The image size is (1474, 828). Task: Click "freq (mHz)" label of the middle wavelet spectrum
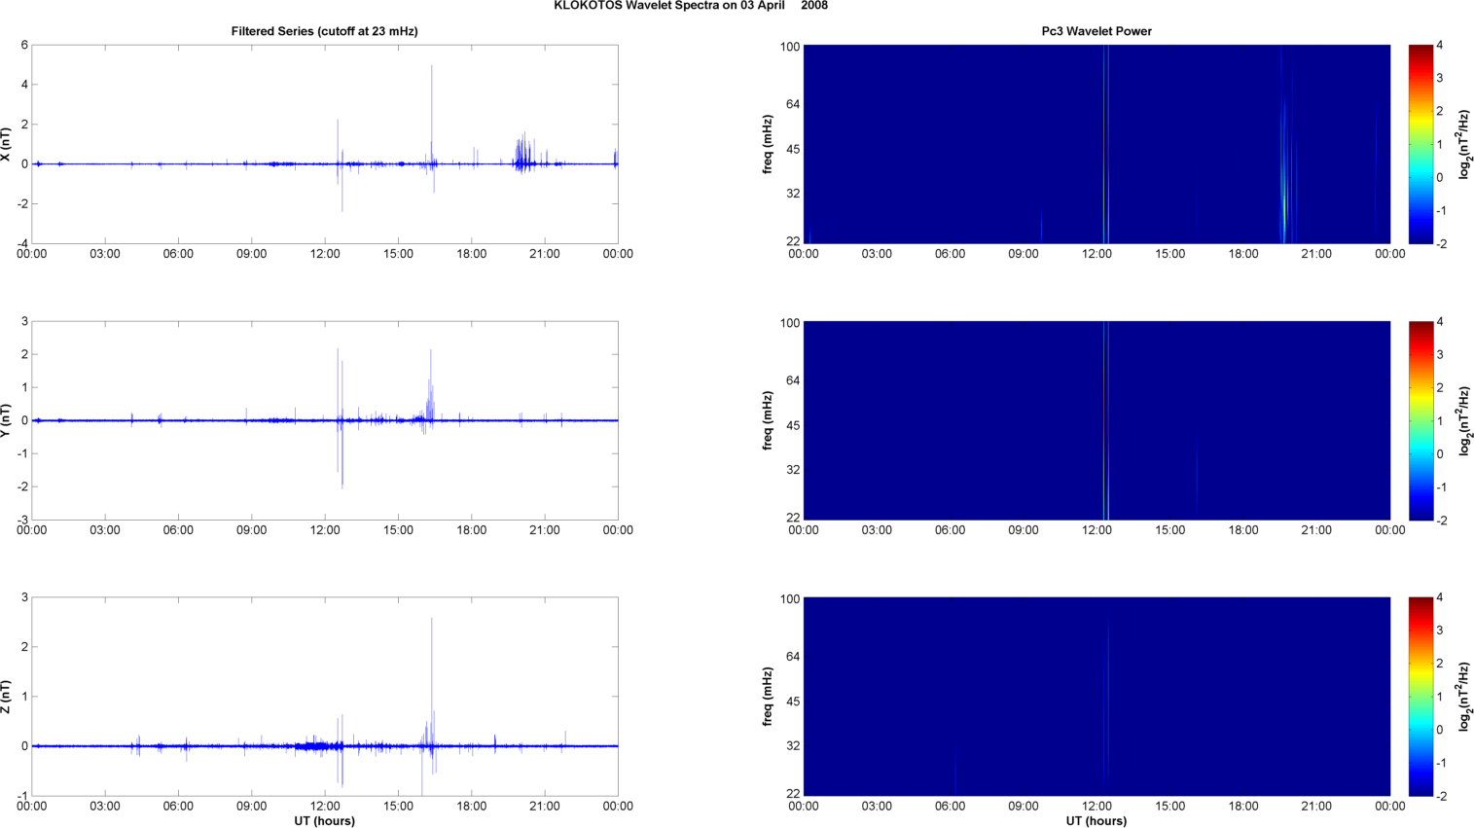pos(768,420)
